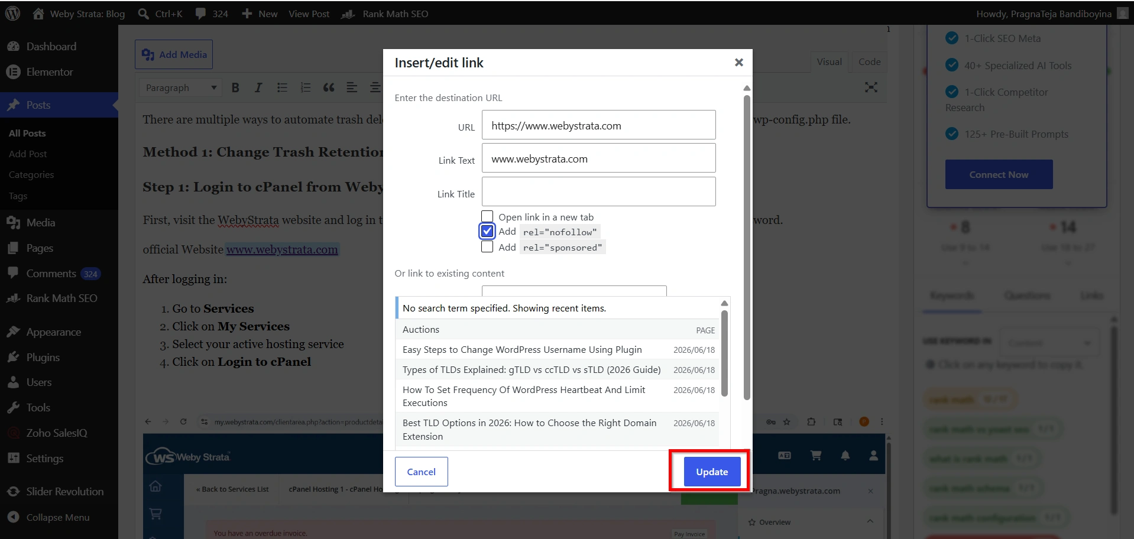Open Tools in the sidebar
The width and height of the screenshot is (1134, 539).
pos(38,408)
